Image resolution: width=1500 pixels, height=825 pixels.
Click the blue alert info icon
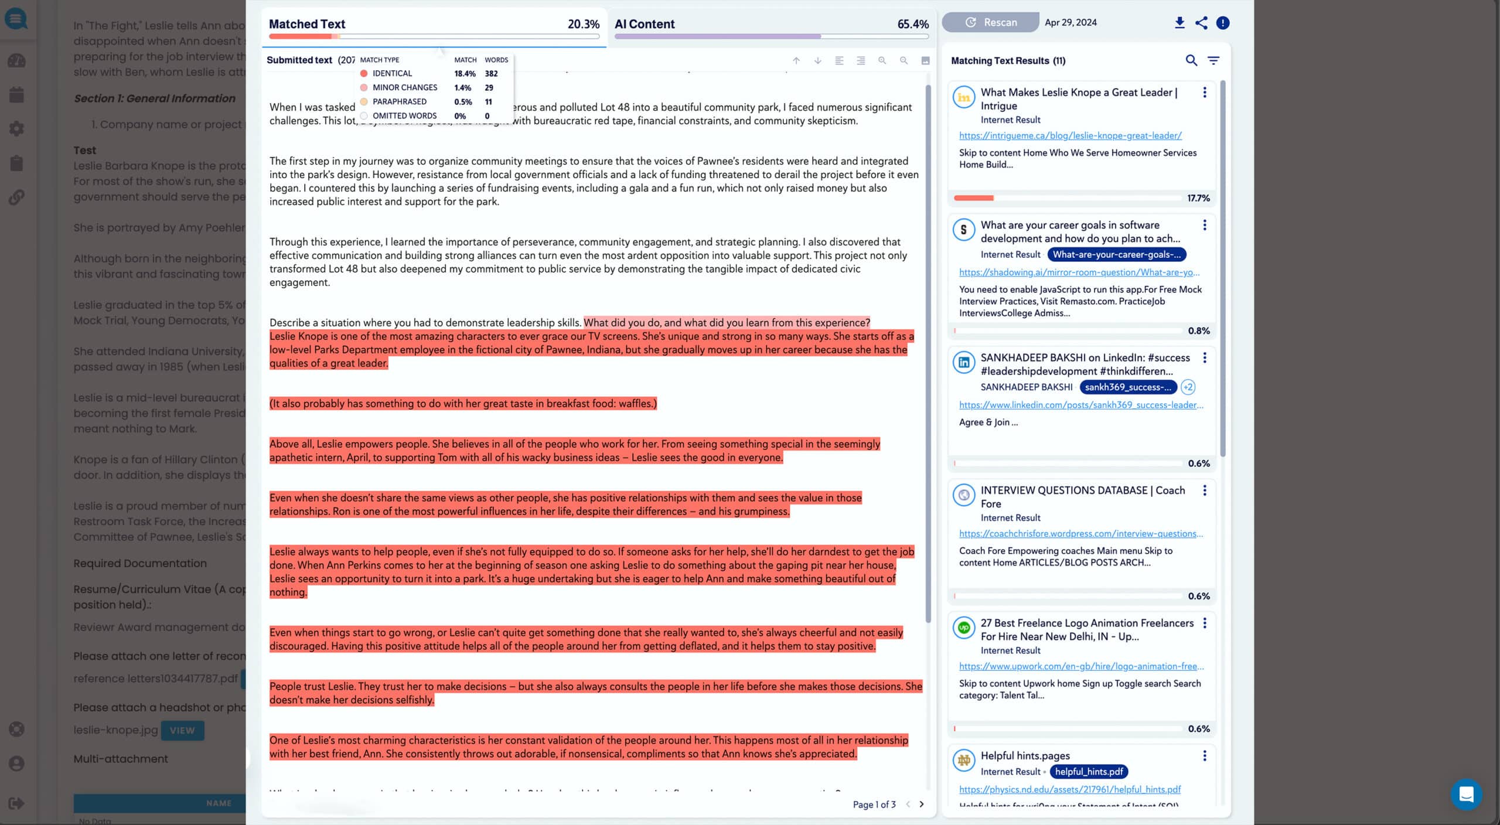click(1223, 22)
